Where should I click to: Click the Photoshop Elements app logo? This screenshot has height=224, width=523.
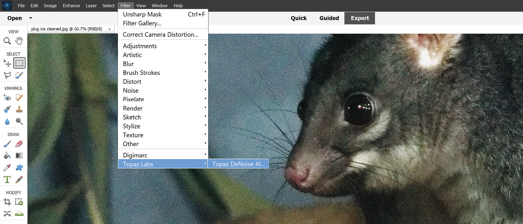(7, 5)
